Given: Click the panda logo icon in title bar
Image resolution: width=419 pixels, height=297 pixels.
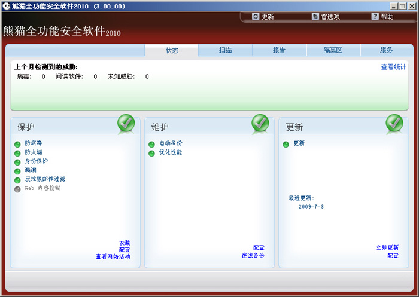Looking at the screenshot, I should coord(7,6).
